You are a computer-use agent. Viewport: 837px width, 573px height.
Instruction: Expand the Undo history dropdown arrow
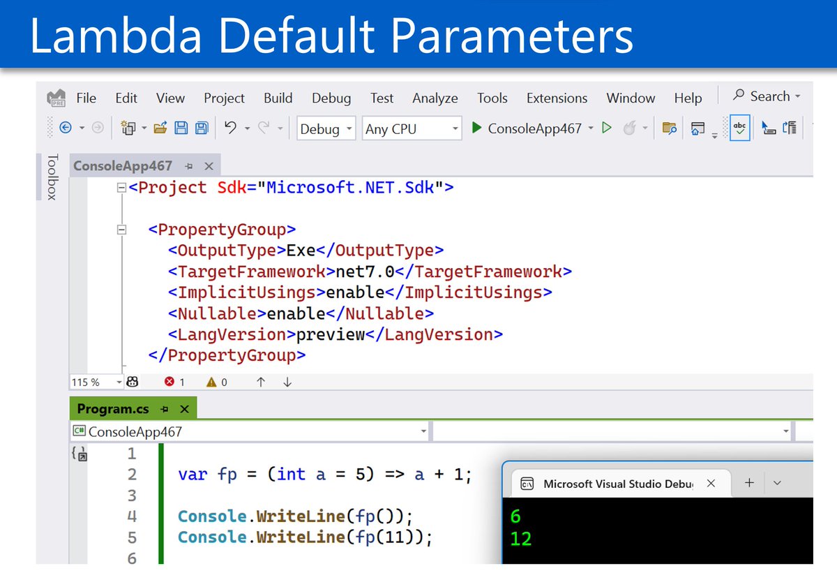(x=247, y=128)
